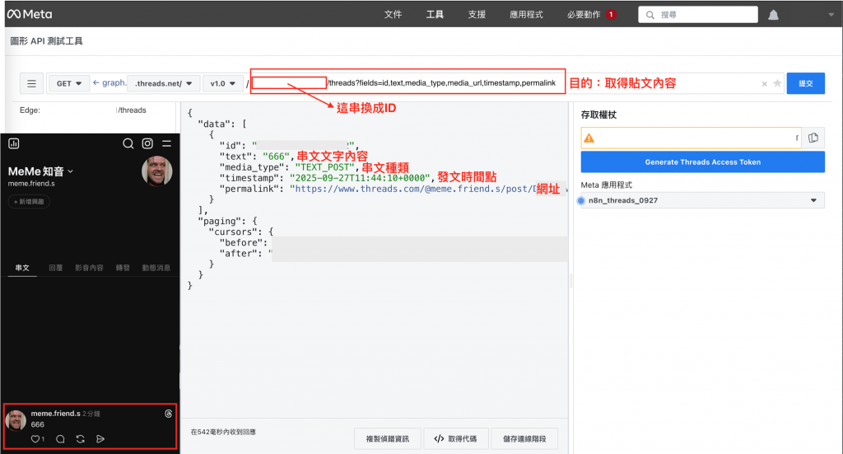This screenshot has width=843, height=454.
Task: Open the GET method dropdown
Action: (69, 83)
